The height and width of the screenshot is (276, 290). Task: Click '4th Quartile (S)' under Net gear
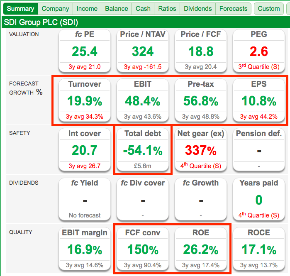(201, 166)
